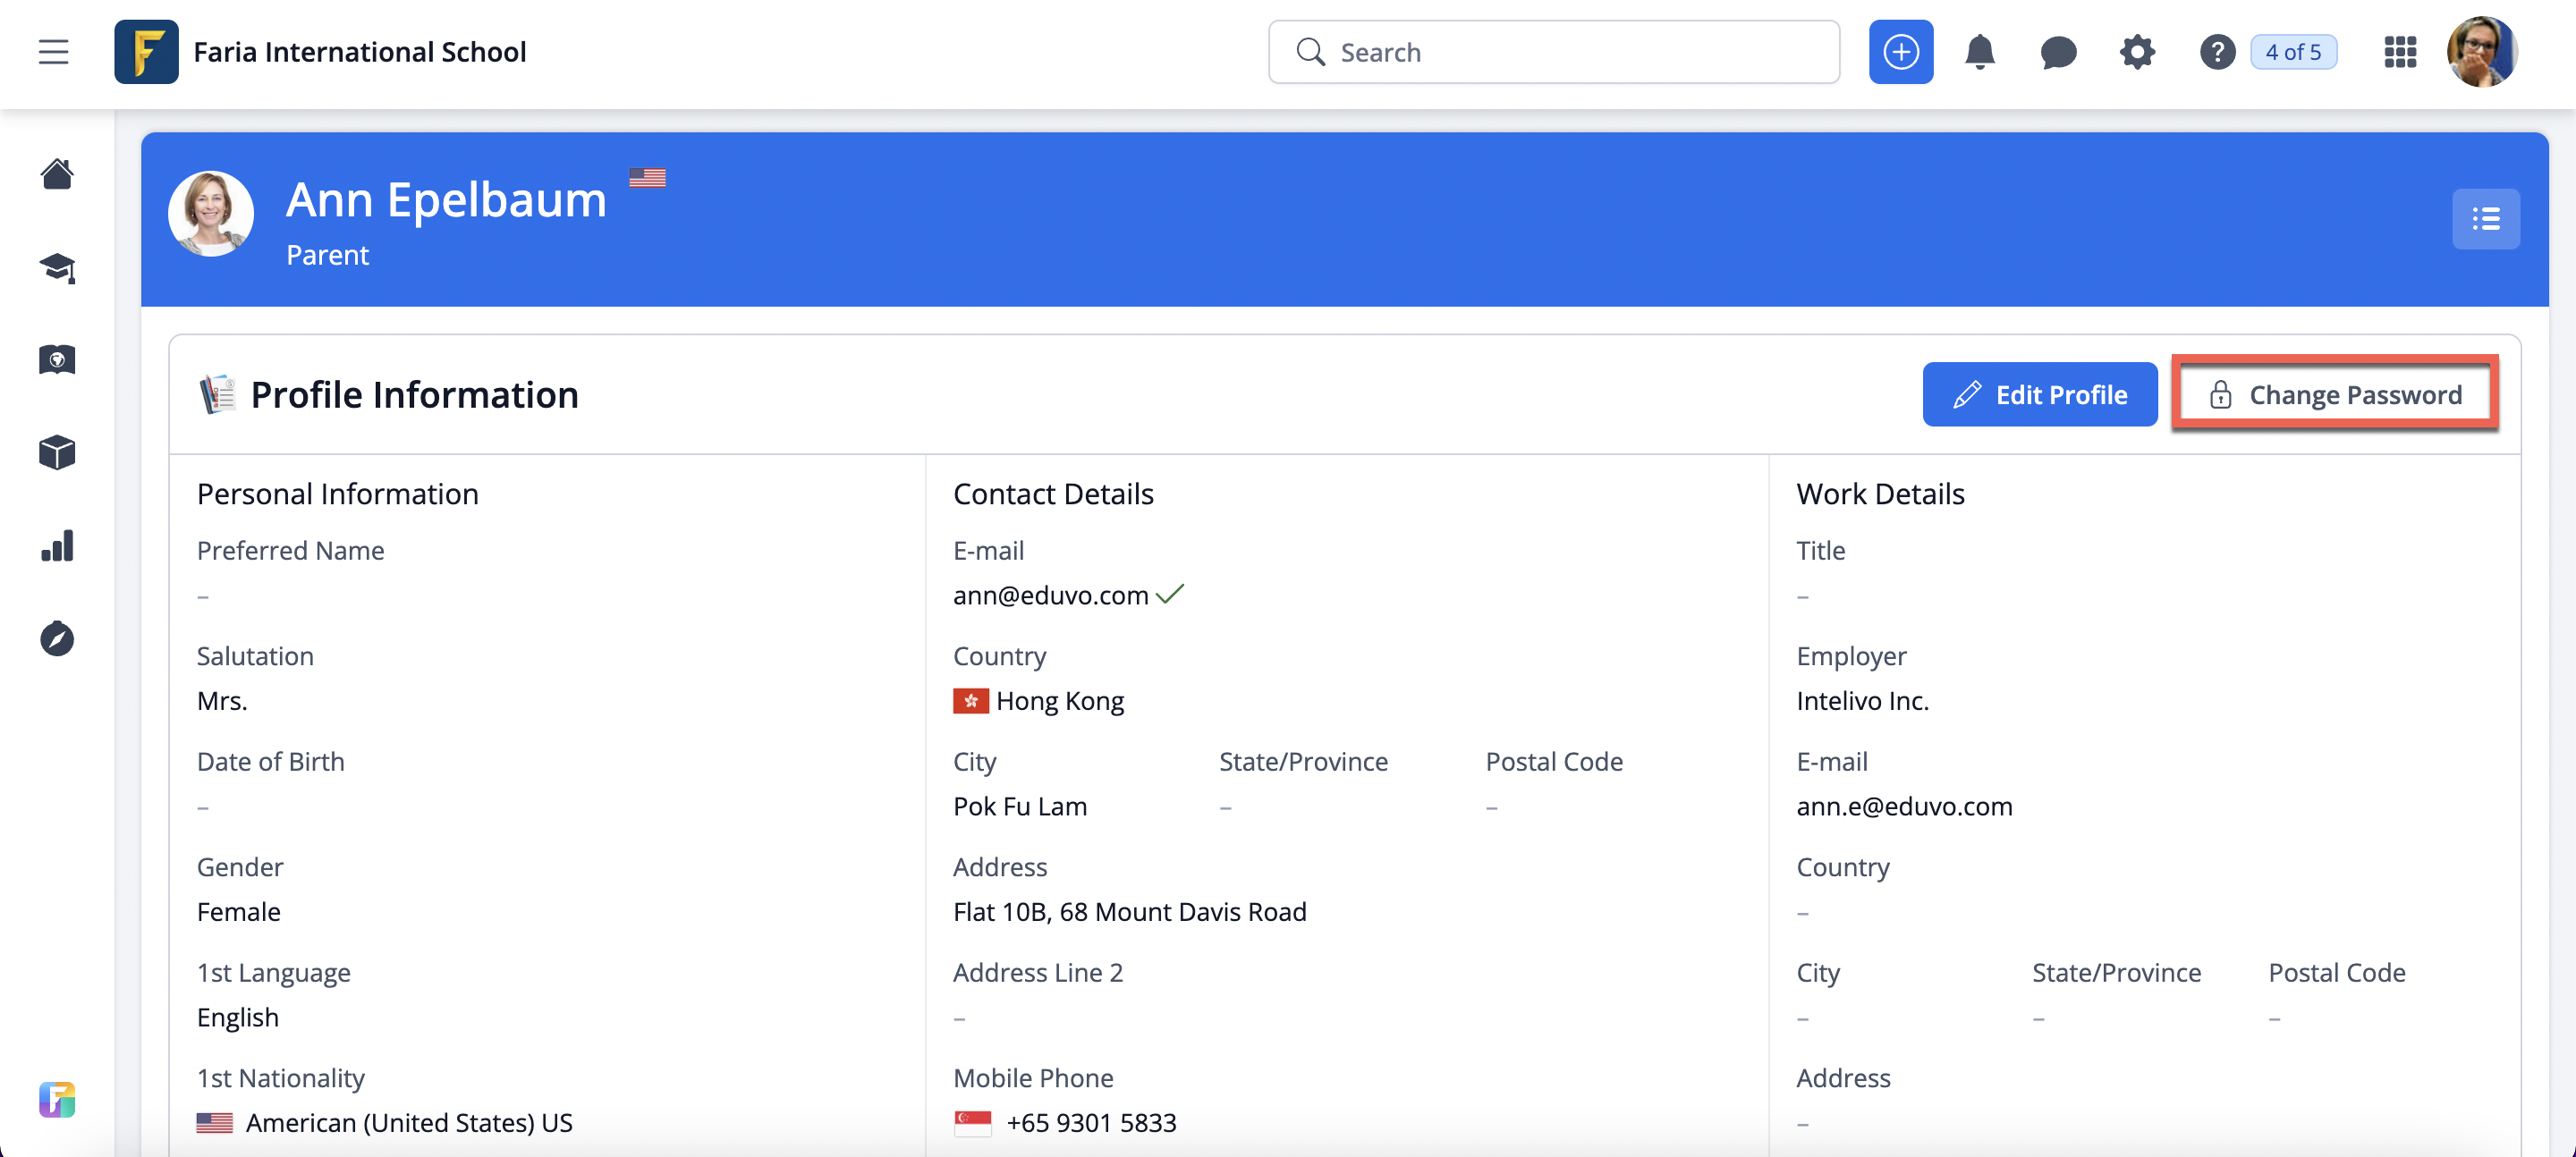
Task: Open the graduation cap academics icon
Action: coord(57,267)
